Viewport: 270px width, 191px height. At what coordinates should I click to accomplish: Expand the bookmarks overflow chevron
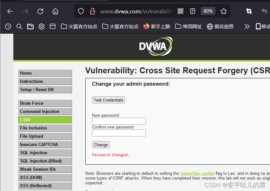pyautogui.click(x=247, y=26)
